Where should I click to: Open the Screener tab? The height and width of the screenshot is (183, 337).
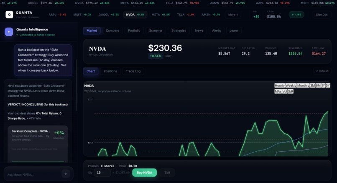[x=156, y=30]
